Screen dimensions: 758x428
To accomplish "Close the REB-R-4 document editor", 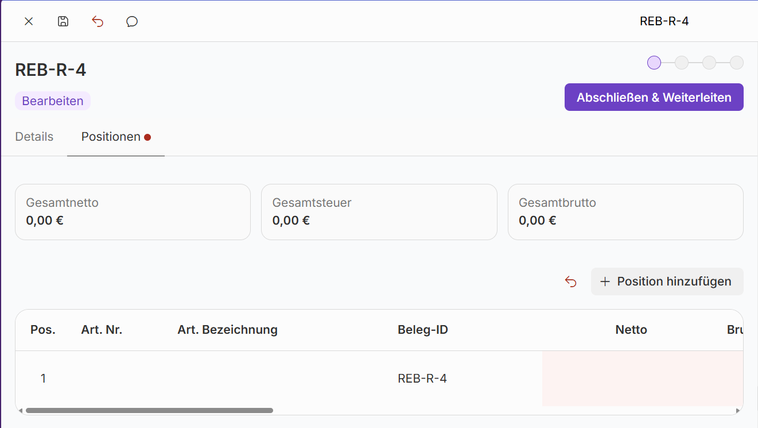I will (29, 22).
